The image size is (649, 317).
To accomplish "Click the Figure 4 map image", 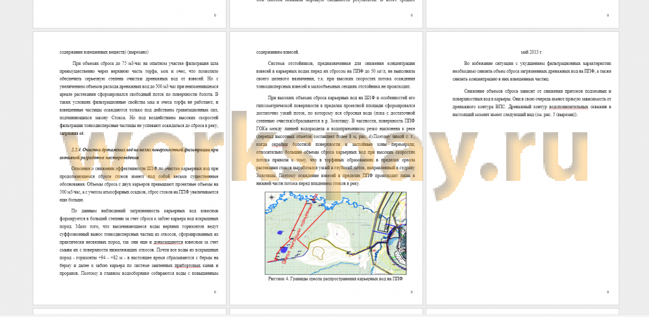I will coord(336,233).
